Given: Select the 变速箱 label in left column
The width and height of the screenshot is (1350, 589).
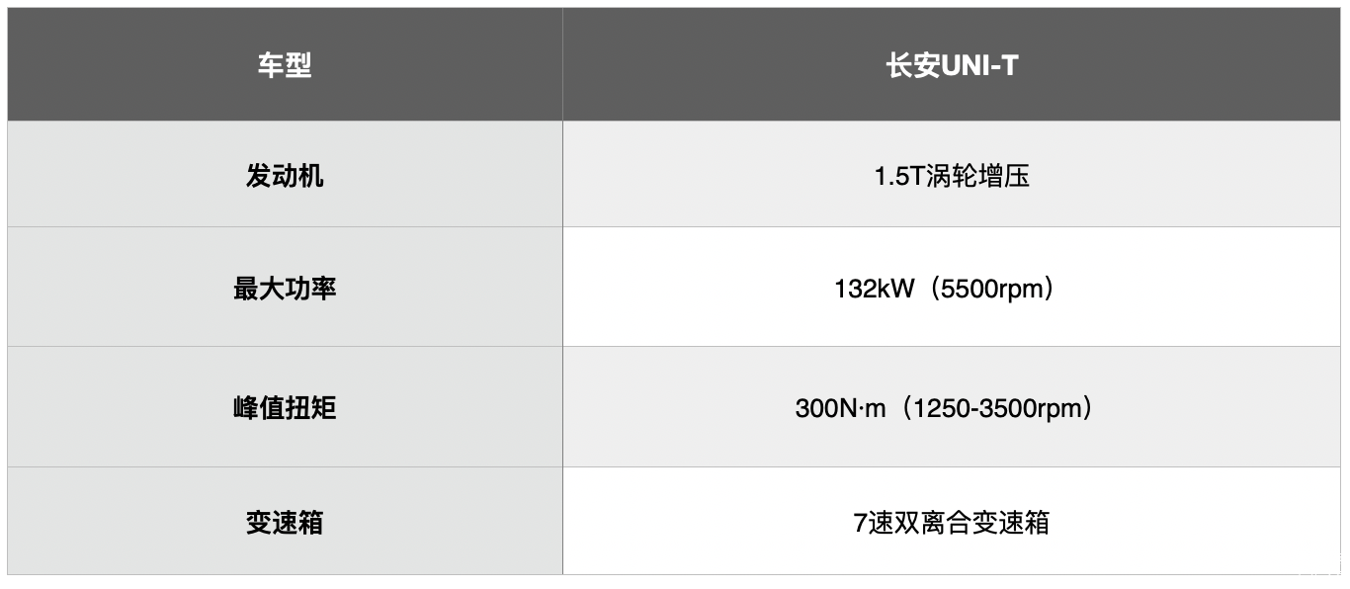Looking at the screenshot, I should (285, 522).
